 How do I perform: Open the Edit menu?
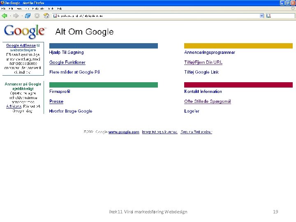pyautogui.click(x=11, y=9)
